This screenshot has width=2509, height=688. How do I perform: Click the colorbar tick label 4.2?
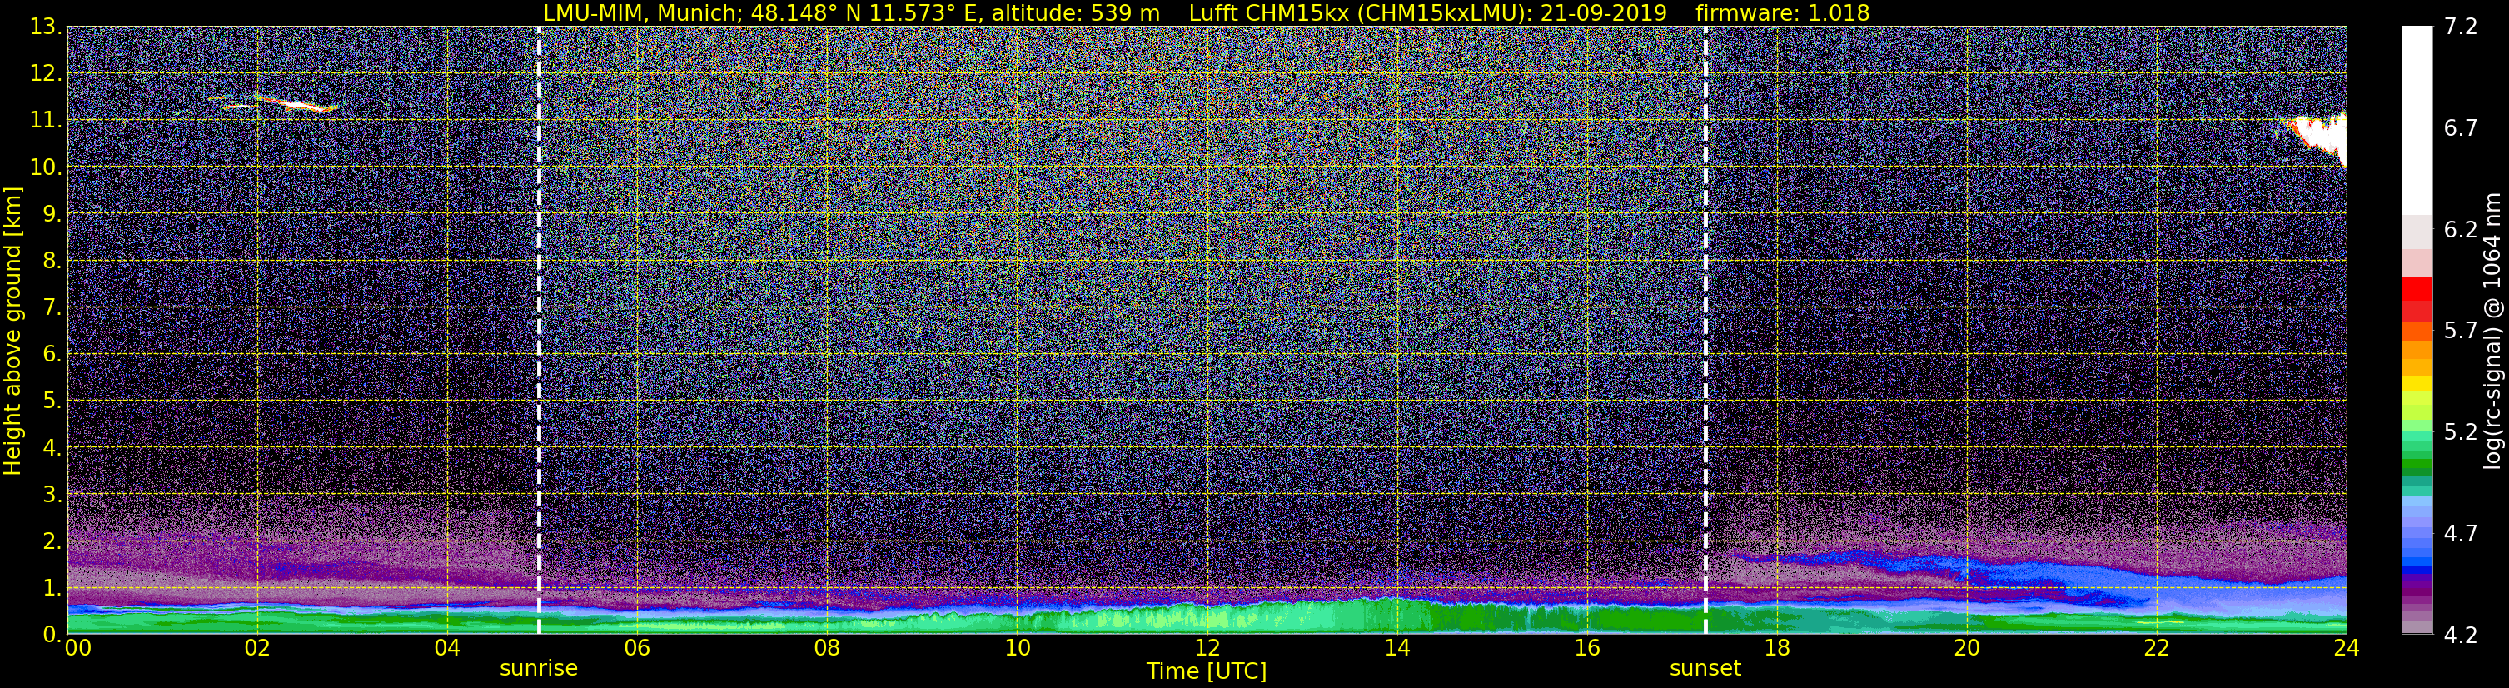[x=2462, y=635]
